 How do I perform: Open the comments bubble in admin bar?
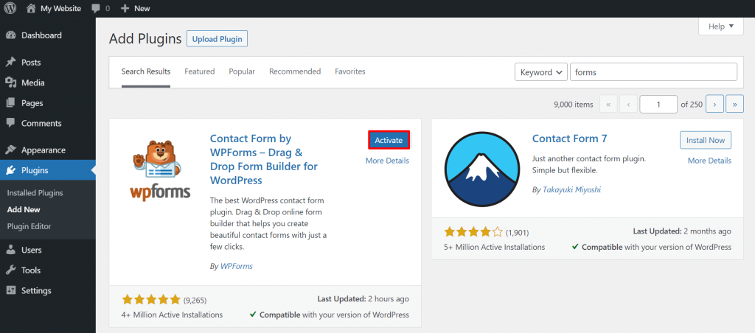click(x=95, y=9)
